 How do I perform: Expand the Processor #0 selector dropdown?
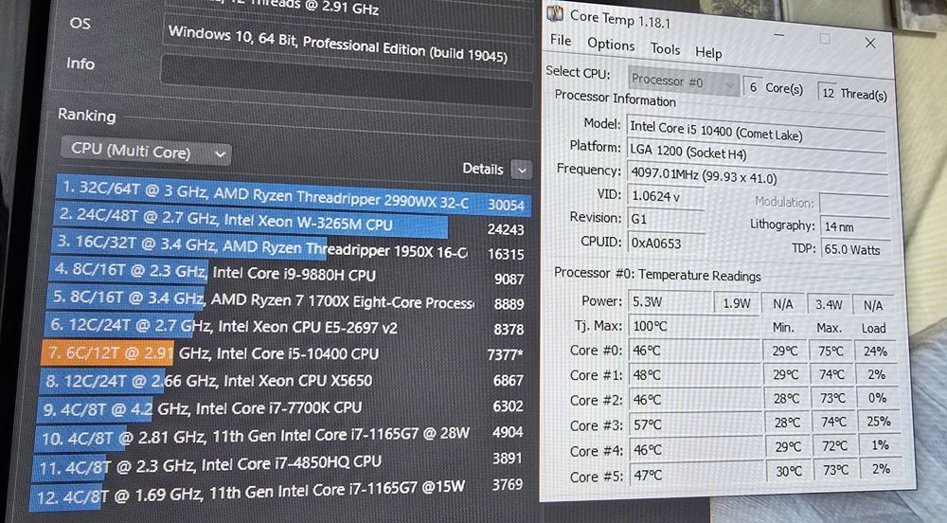683,81
